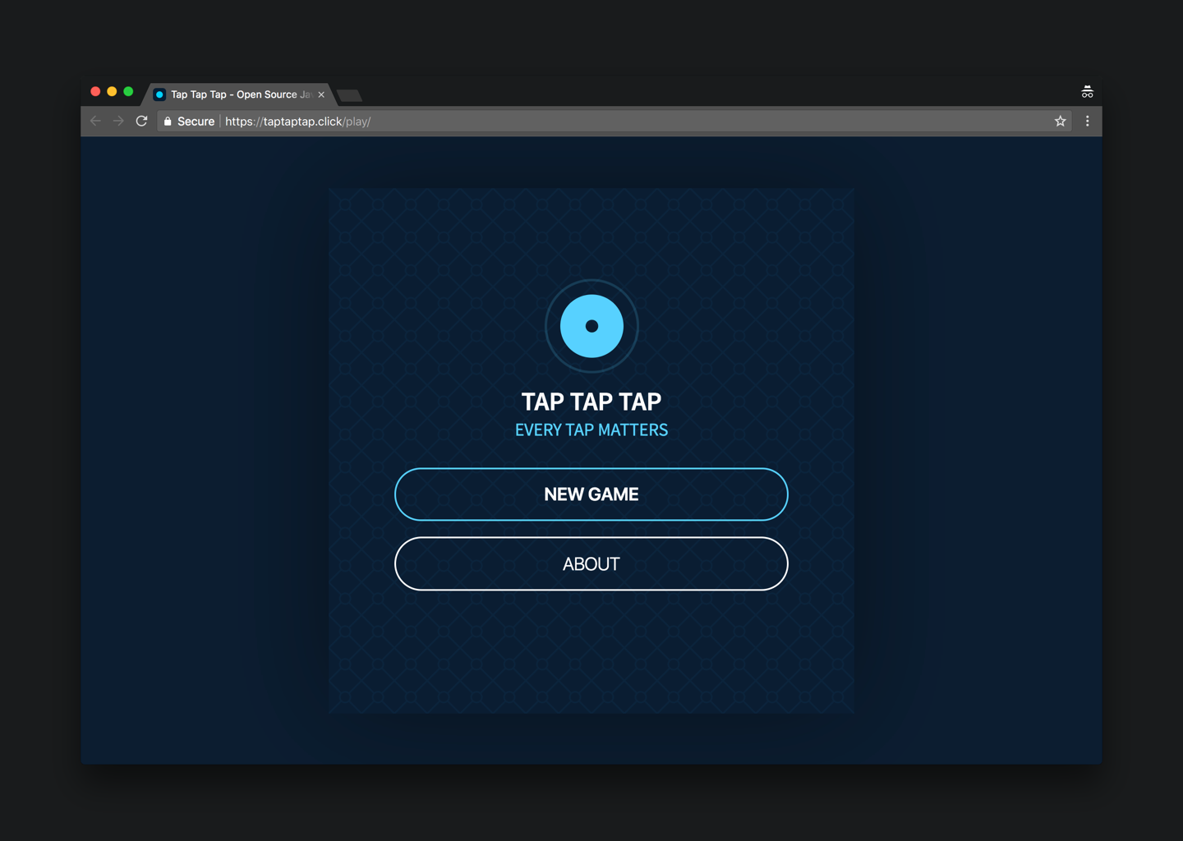Start a match by clicking NEW GAME
This screenshot has height=841, width=1183.
click(x=591, y=494)
